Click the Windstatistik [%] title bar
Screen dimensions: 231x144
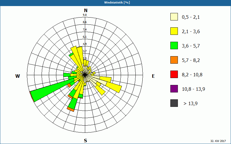point(115,3)
